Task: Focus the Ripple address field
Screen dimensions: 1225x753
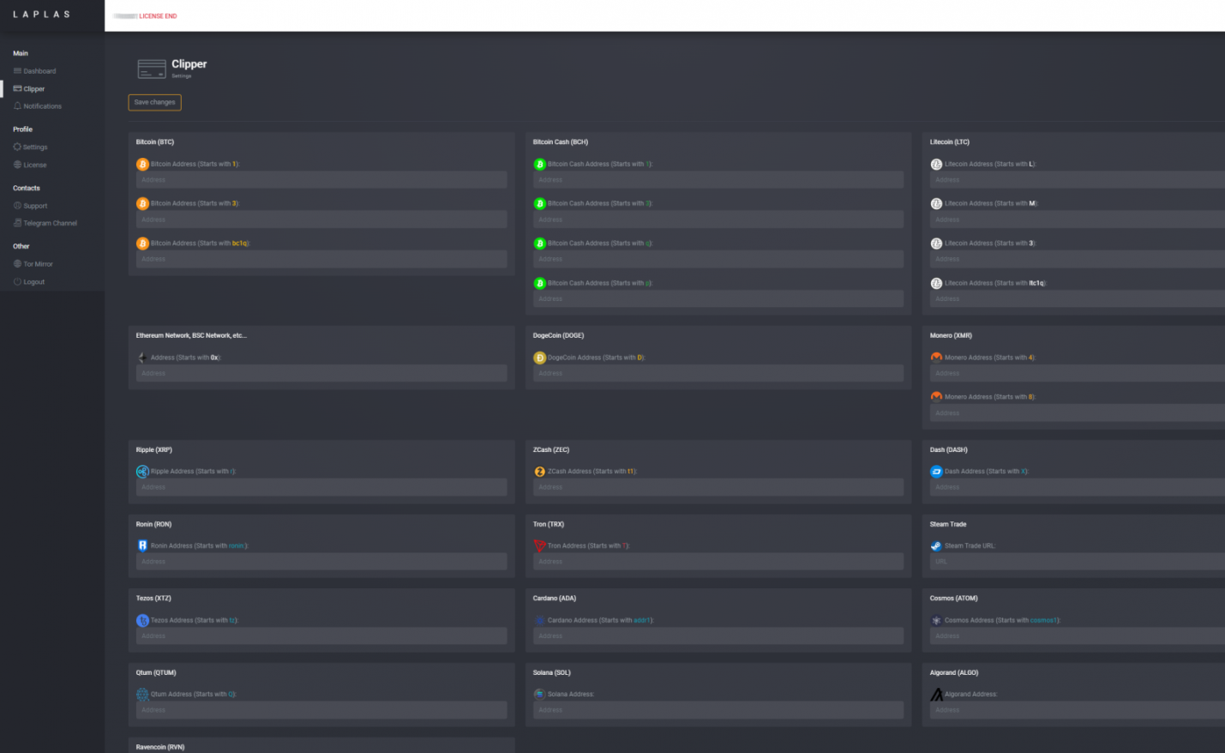Action: [321, 487]
